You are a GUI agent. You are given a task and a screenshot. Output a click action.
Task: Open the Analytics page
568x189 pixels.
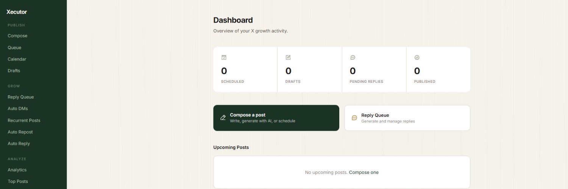pos(17,170)
